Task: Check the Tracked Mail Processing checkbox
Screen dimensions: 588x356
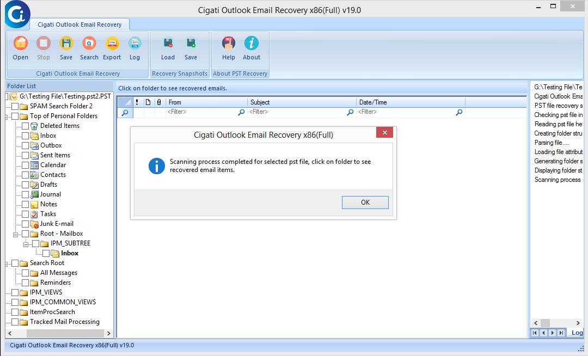Action: 15,322
